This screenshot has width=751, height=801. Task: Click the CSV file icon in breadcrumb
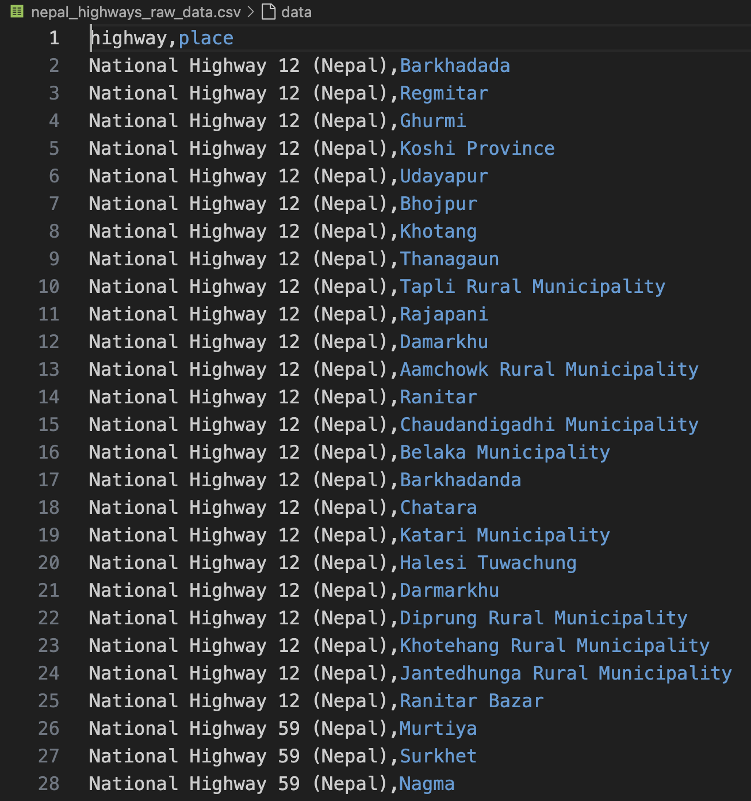click(17, 12)
